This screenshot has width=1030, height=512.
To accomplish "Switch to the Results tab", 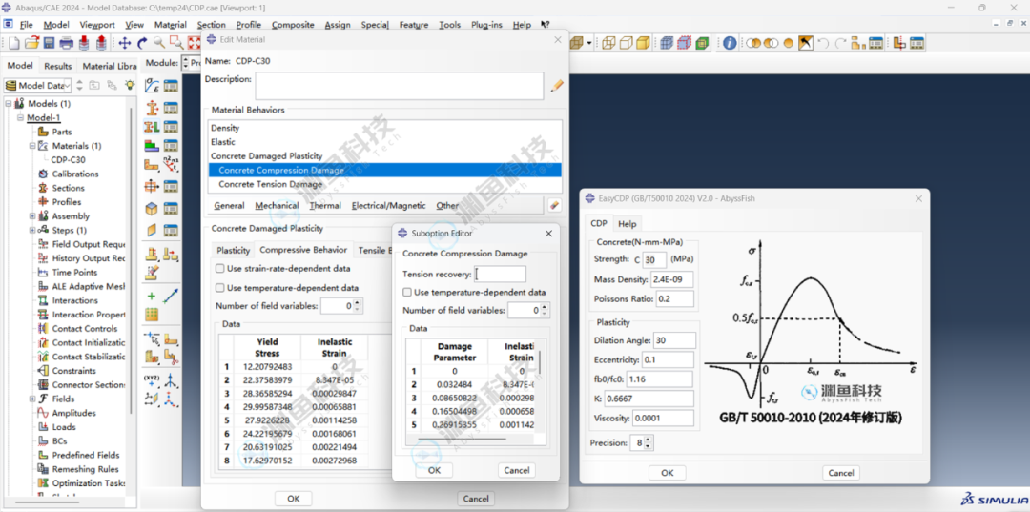I will click(x=58, y=66).
